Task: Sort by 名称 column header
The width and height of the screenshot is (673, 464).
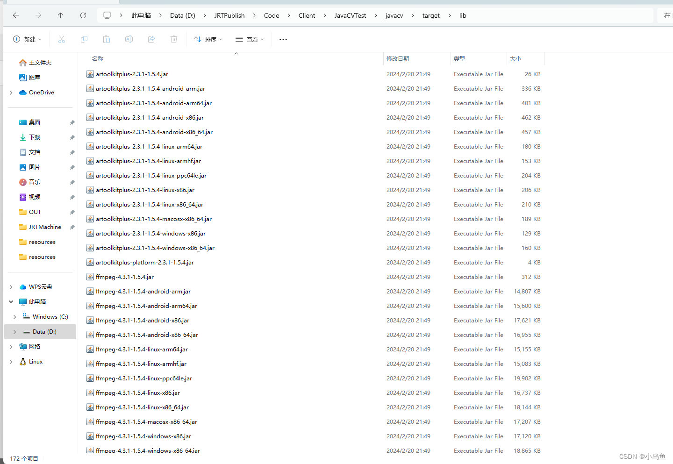Action: pos(98,58)
